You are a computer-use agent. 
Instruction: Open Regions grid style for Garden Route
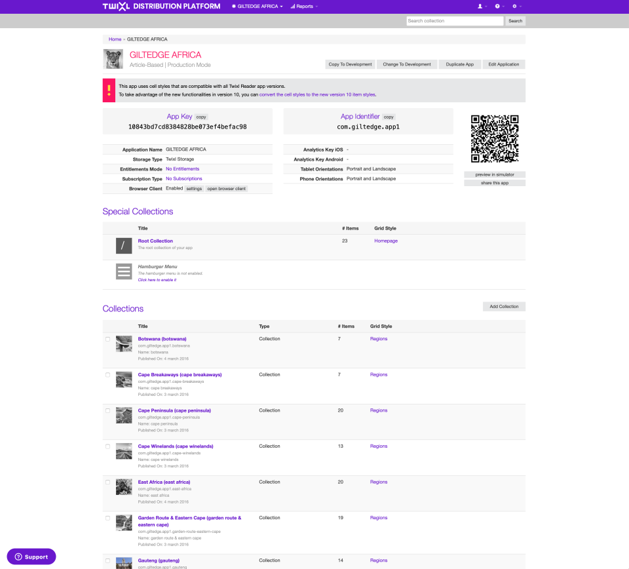pos(379,518)
